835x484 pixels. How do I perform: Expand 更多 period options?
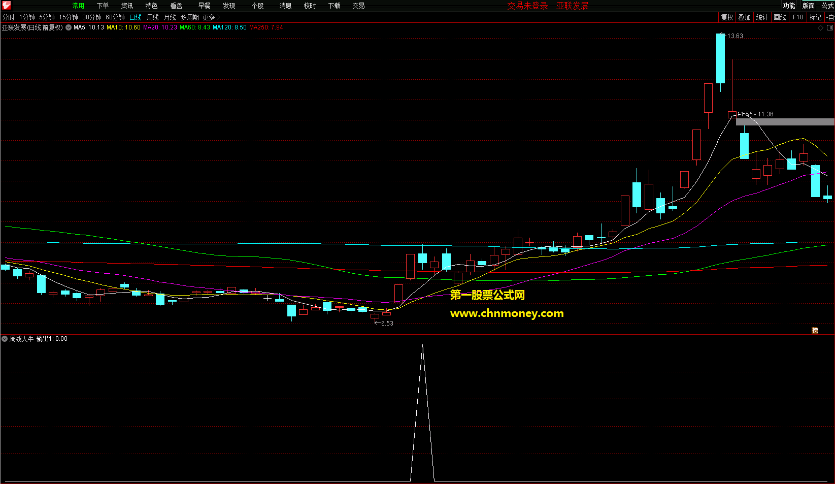pos(211,17)
